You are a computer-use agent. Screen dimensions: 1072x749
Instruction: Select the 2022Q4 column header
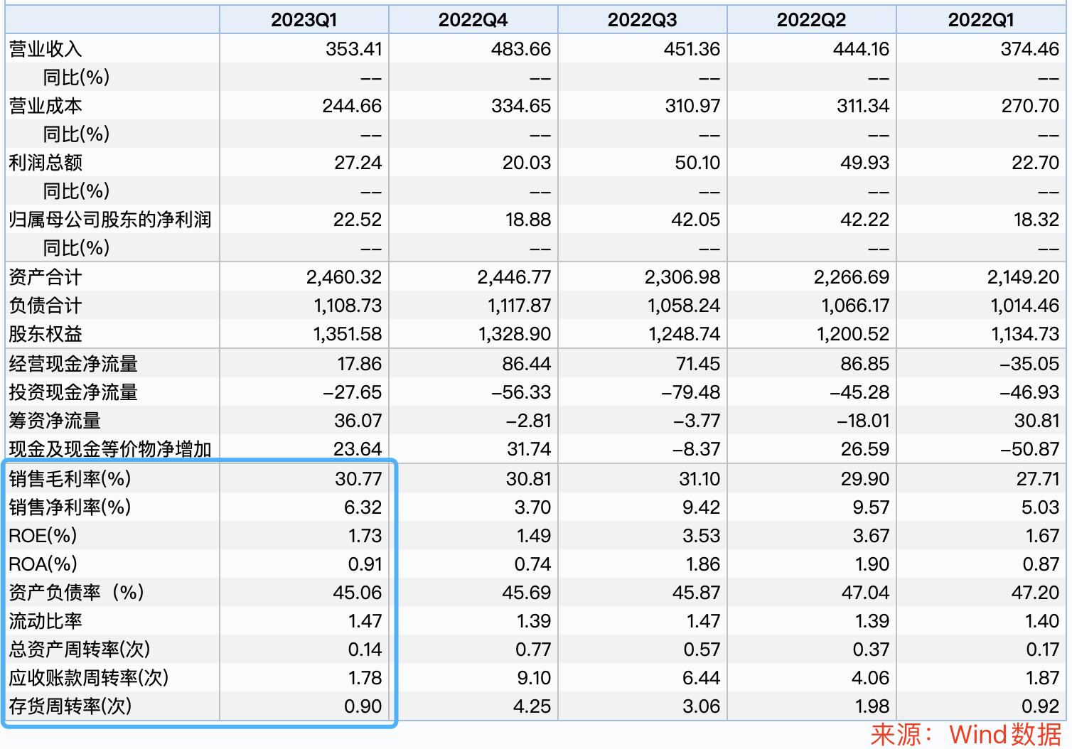[473, 20]
